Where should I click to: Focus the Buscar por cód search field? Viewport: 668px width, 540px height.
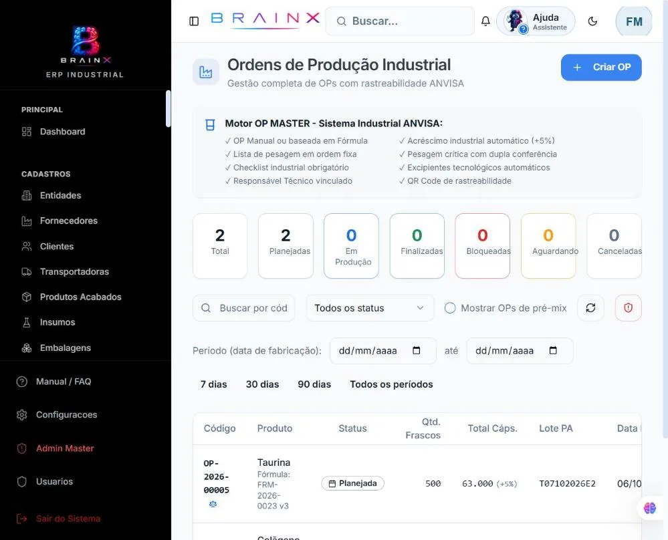243,308
